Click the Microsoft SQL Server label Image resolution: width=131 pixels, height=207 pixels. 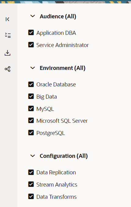(62, 121)
